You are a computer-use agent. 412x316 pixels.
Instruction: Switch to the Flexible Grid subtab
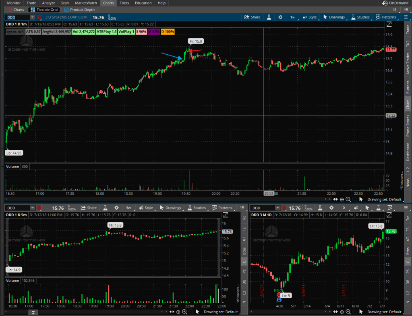pyautogui.click(x=44, y=10)
